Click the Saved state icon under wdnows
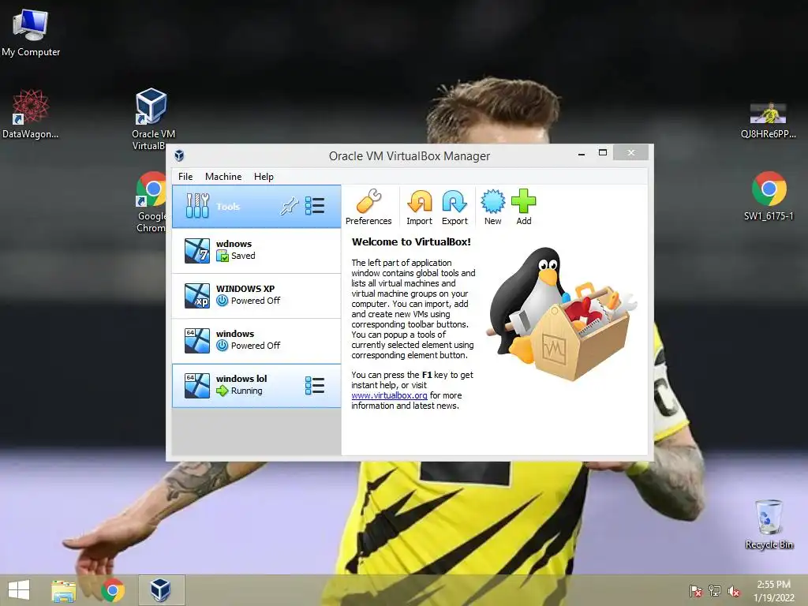 pos(222,256)
